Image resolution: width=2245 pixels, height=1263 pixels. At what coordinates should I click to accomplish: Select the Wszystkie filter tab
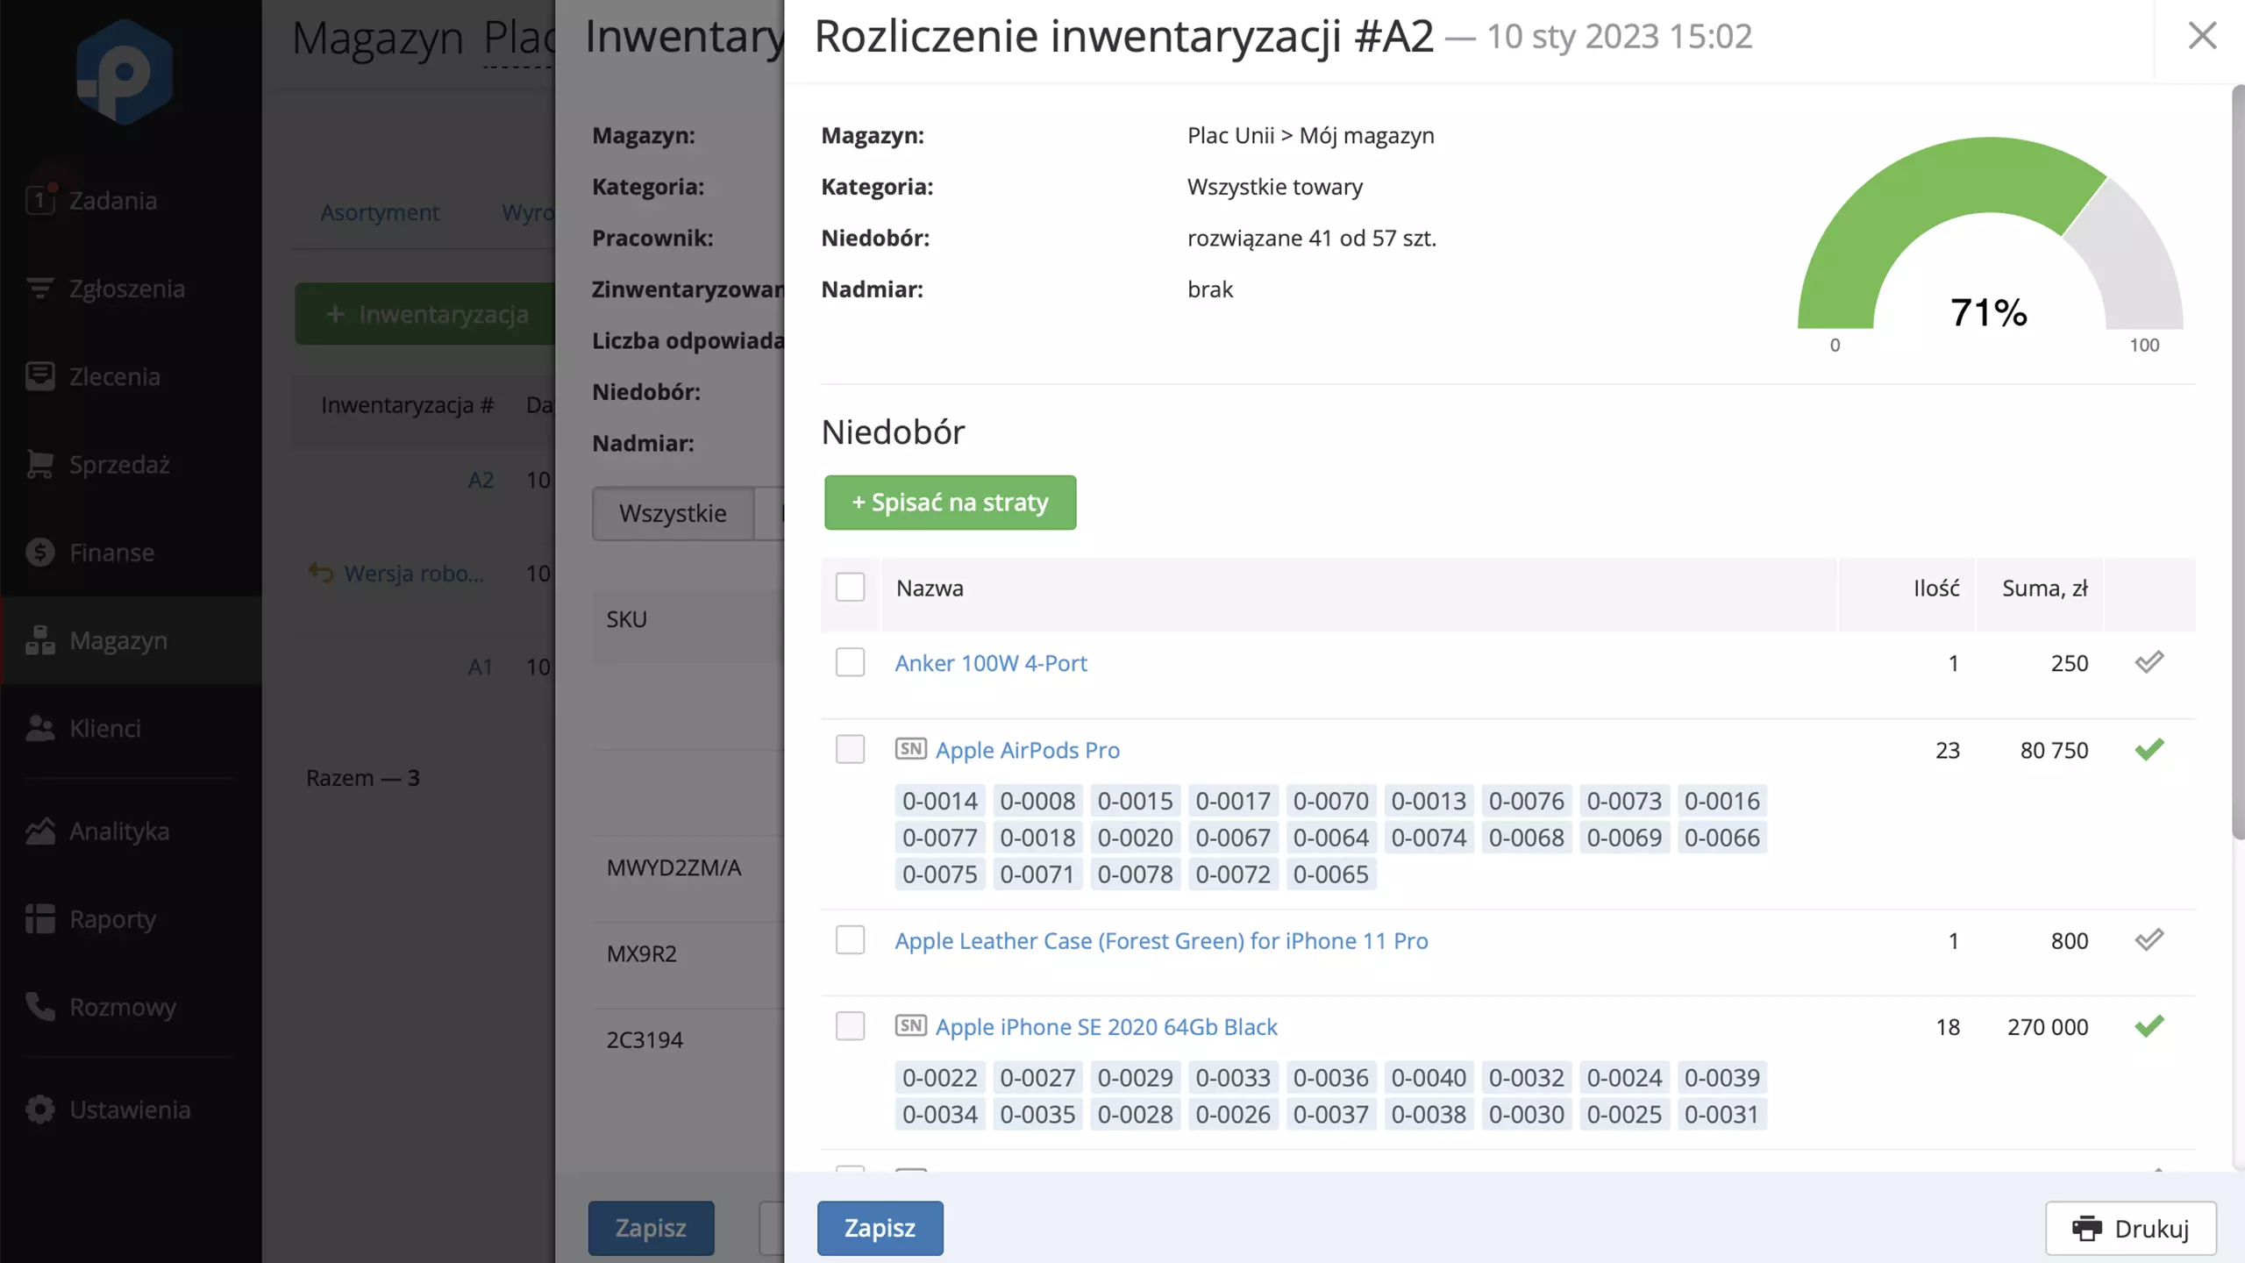point(673,513)
